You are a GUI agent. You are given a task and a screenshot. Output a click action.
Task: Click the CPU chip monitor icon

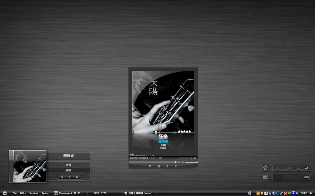click(265, 168)
